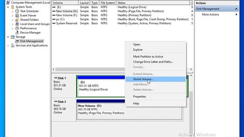244x137 pixels.
Task: Click the drive icon for New Volume (D:) row
Action: click(x=54, y=11)
